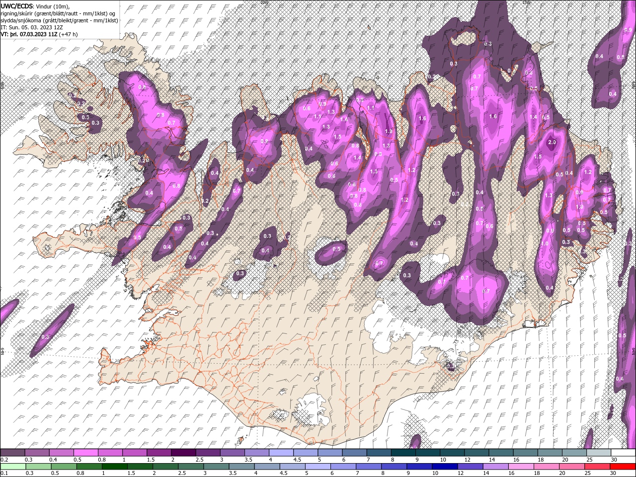The image size is (636, 477).
Task: Pick the rain scale swatch between 0.5 and 0.8
Action: coord(64,467)
